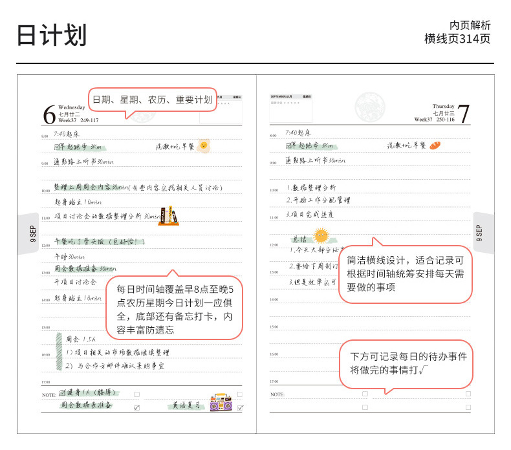
Task: Click the highlighted note '英语复习'
Action: click(x=186, y=405)
